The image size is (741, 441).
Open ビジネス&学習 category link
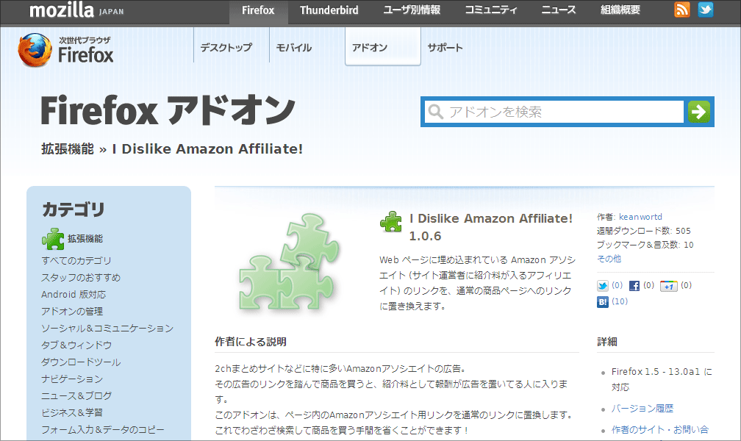(x=72, y=412)
